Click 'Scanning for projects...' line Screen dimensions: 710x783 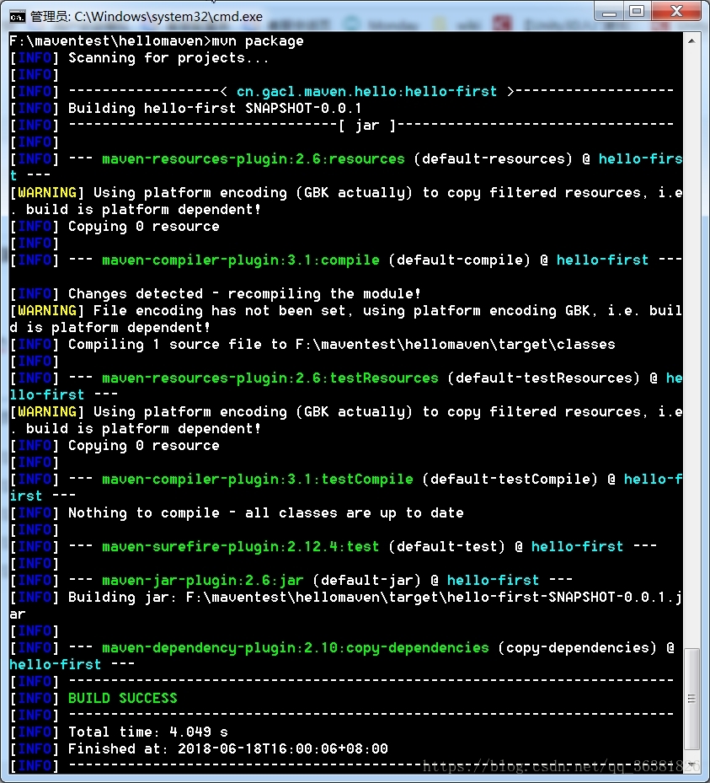168,58
